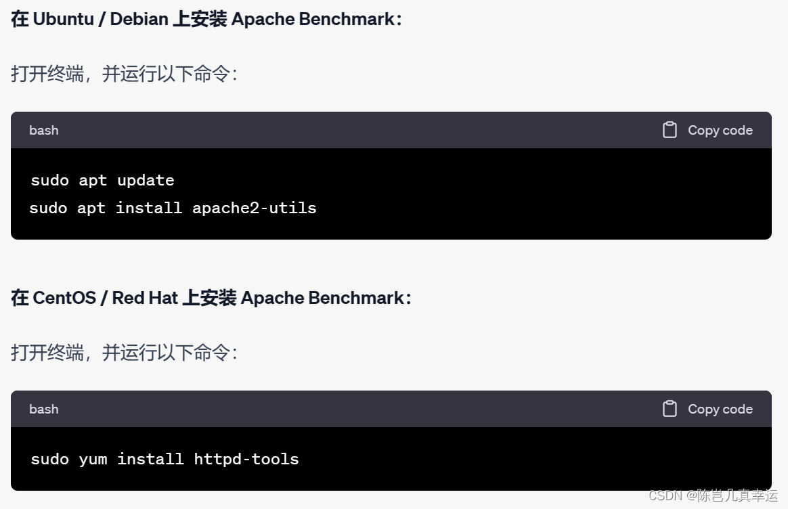Click the dark header bar of the first code block

(x=338, y=130)
